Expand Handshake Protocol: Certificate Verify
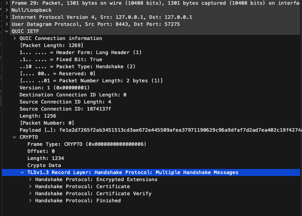This screenshot has height=216, width=302. [30, 193]
